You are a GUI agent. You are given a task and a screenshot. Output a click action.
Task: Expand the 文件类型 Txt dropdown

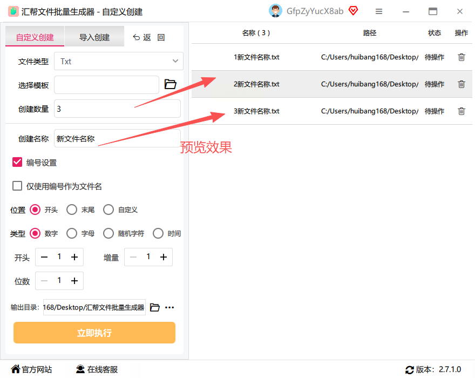click(x=118, y=61)
